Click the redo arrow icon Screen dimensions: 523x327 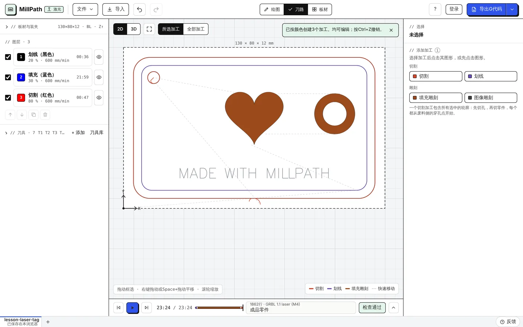(x=156, y=9)
